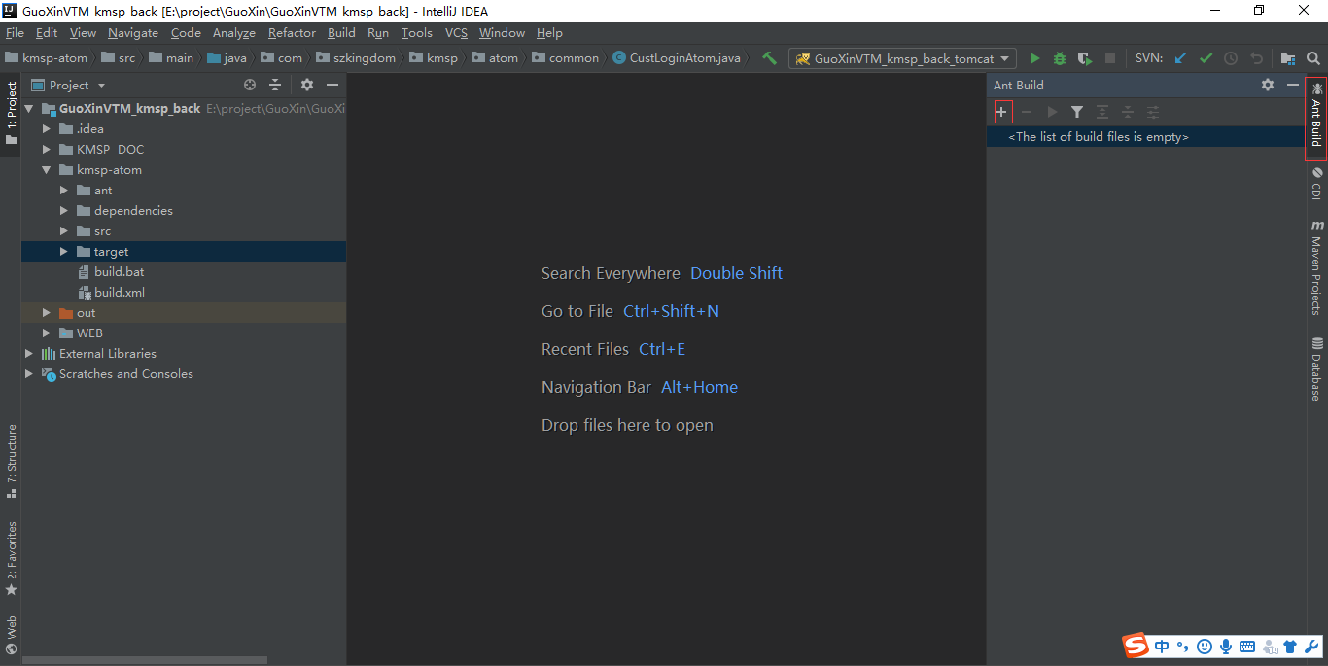Open the Build menu
Screen dimensions: 1328x666
341,32
